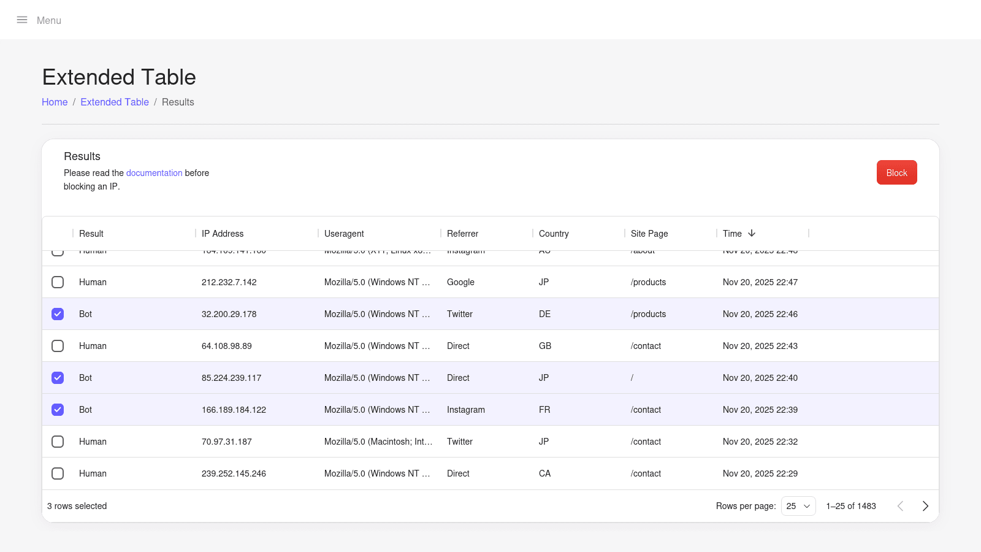
Task: Go to next page arrow
Action: coord(925,506)
